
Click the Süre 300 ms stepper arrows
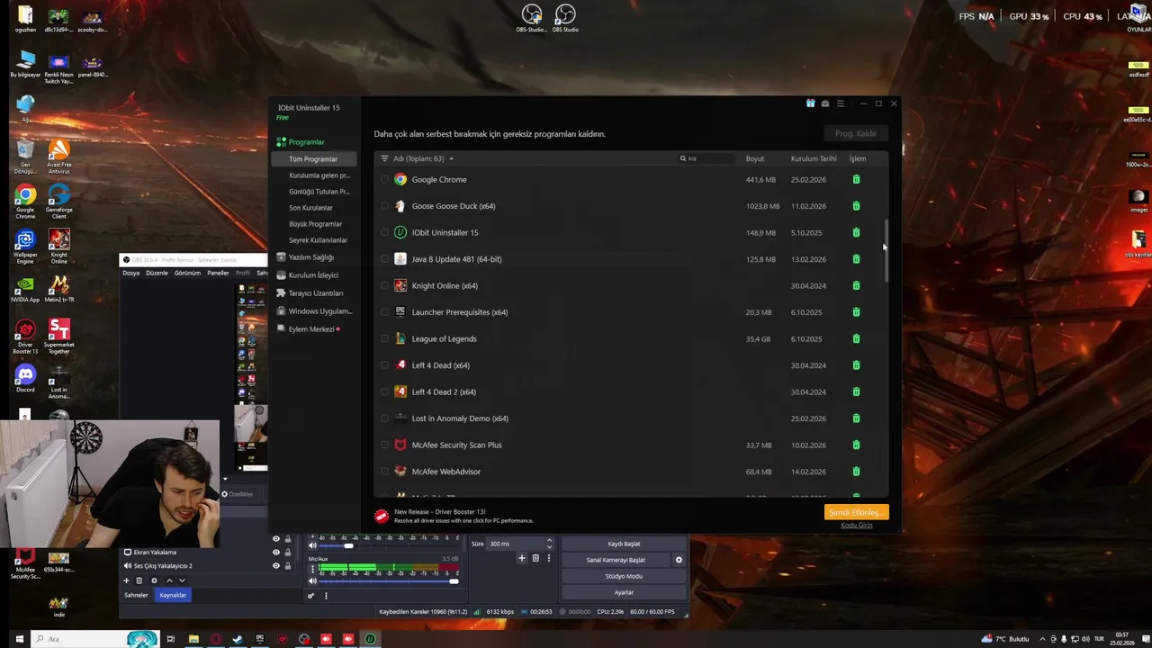[549, 544]
